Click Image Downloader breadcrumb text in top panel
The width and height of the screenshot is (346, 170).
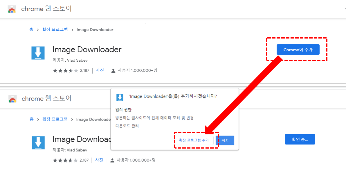point(95,30)
